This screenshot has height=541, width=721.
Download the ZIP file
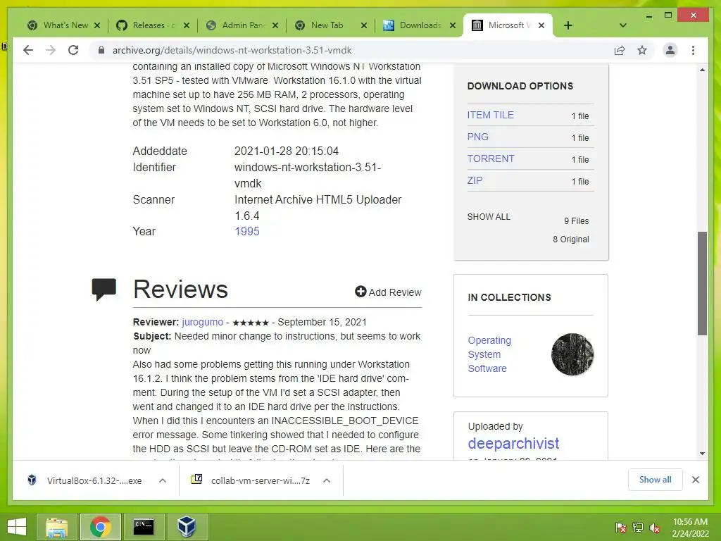click(475, 180)
